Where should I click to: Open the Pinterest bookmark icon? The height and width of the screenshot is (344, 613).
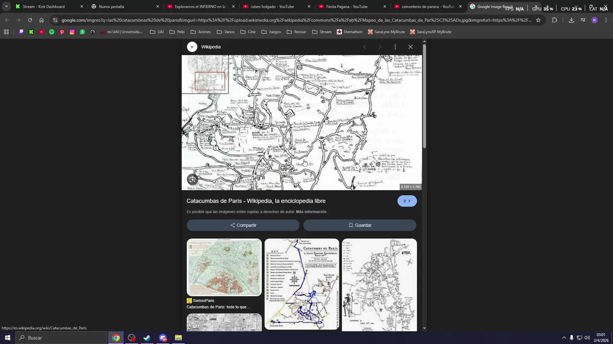click(62, 32)
